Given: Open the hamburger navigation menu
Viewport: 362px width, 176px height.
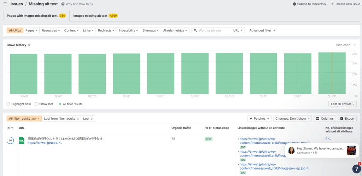Looking at the screenshot, I should click(x=5, y=4).
